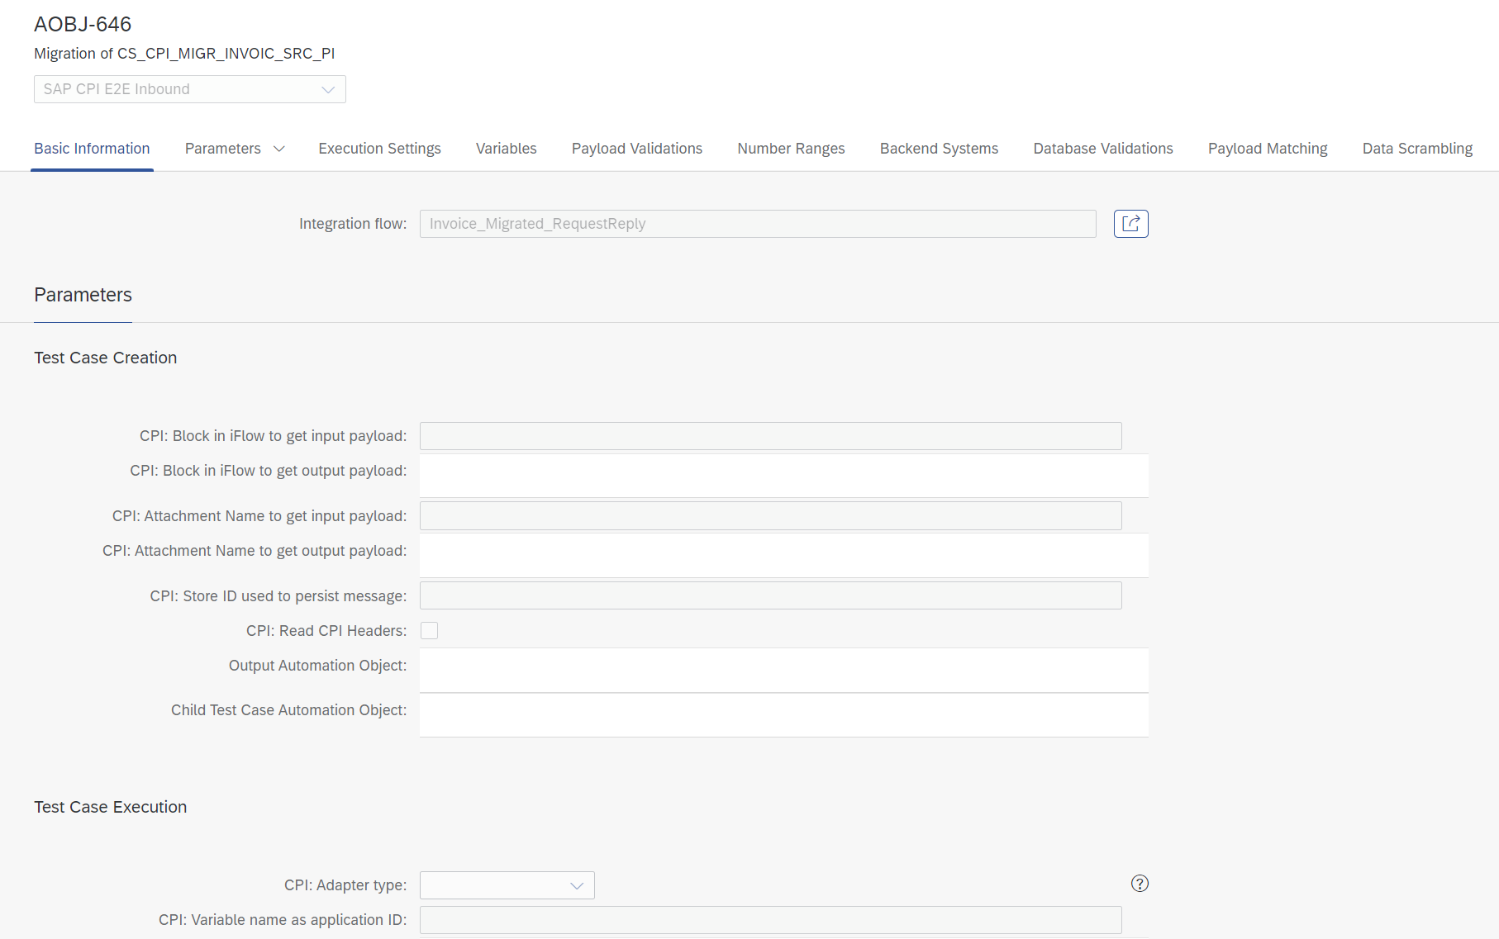This screenshot has height=939, width=1499.
Task: Open the Variables tab
Action: (506, 149)
